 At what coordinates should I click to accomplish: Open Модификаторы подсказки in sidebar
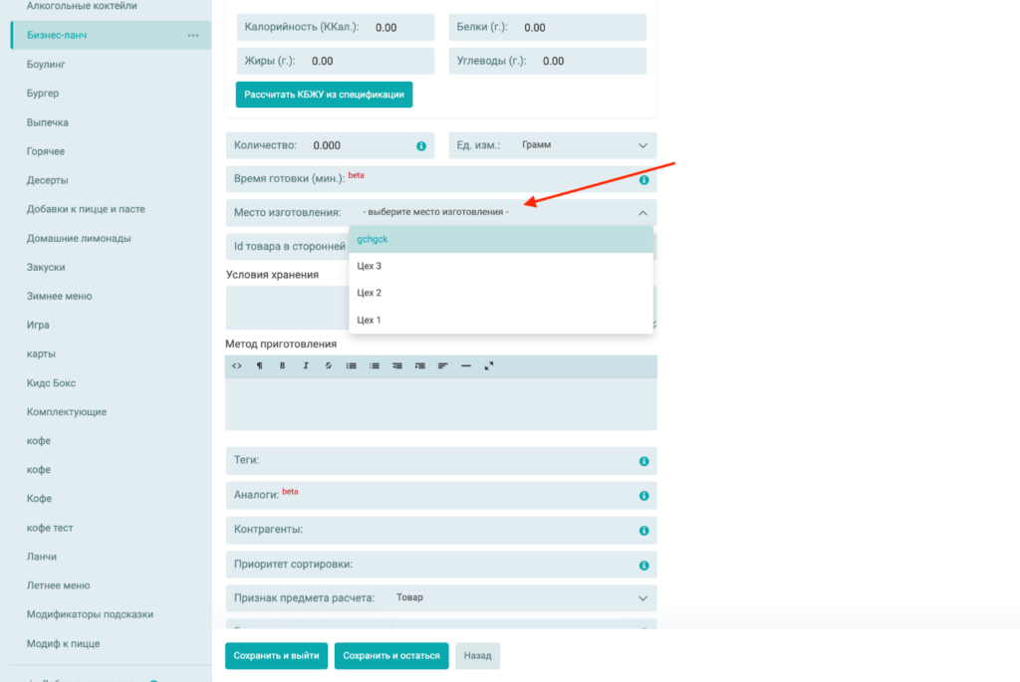[x=91, y=614]
